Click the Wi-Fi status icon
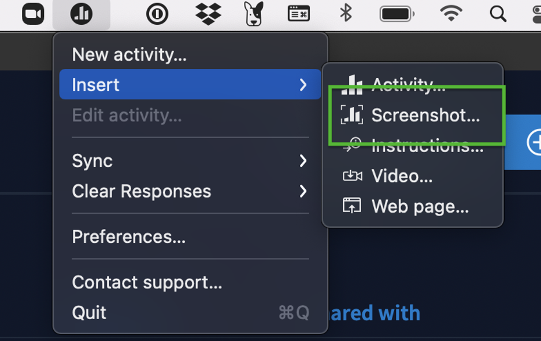 coord(451,14)
